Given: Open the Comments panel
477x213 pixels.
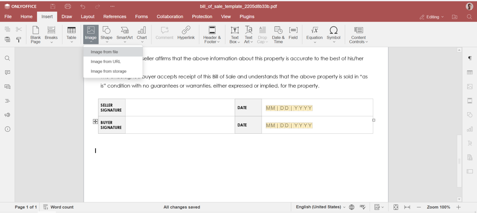Looking at the screenshot, I should tap(7, 72).
